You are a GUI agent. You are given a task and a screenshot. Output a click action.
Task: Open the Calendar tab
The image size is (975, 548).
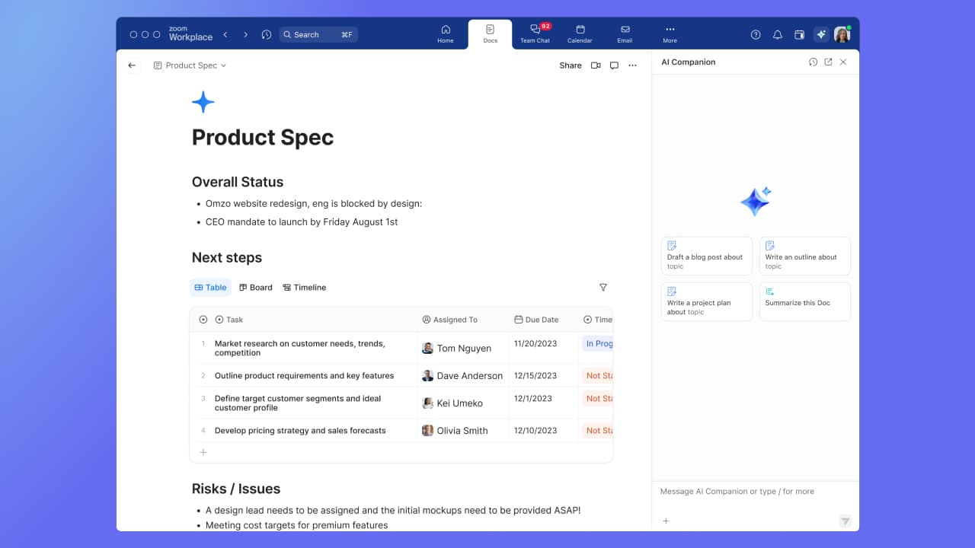click(580, 34)
